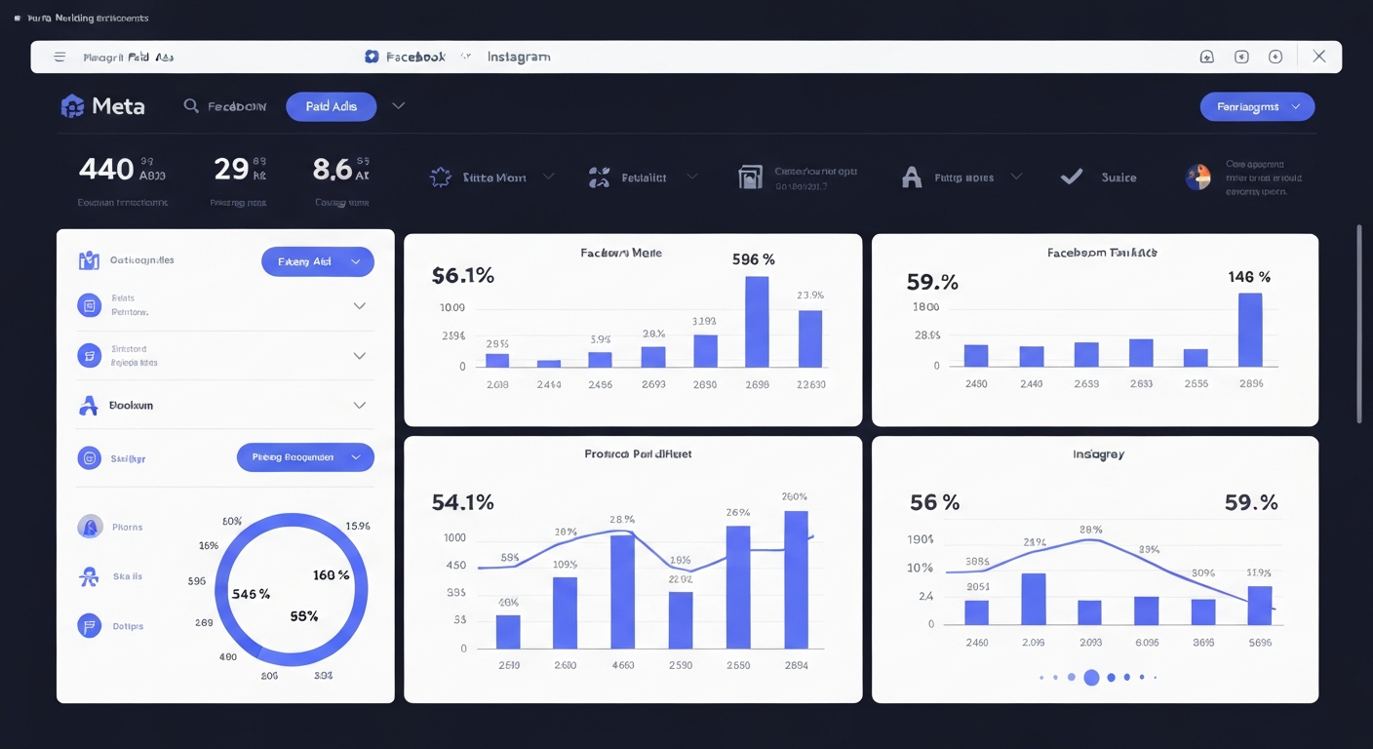
Task: Select the largest highlighted pagination dot
Action: coord(1091,677)
